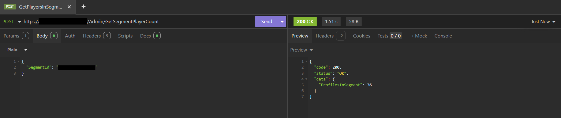Click the Params count badge showing 1
Viewport: 561px width, 118px height.
[x=25, y=36]
